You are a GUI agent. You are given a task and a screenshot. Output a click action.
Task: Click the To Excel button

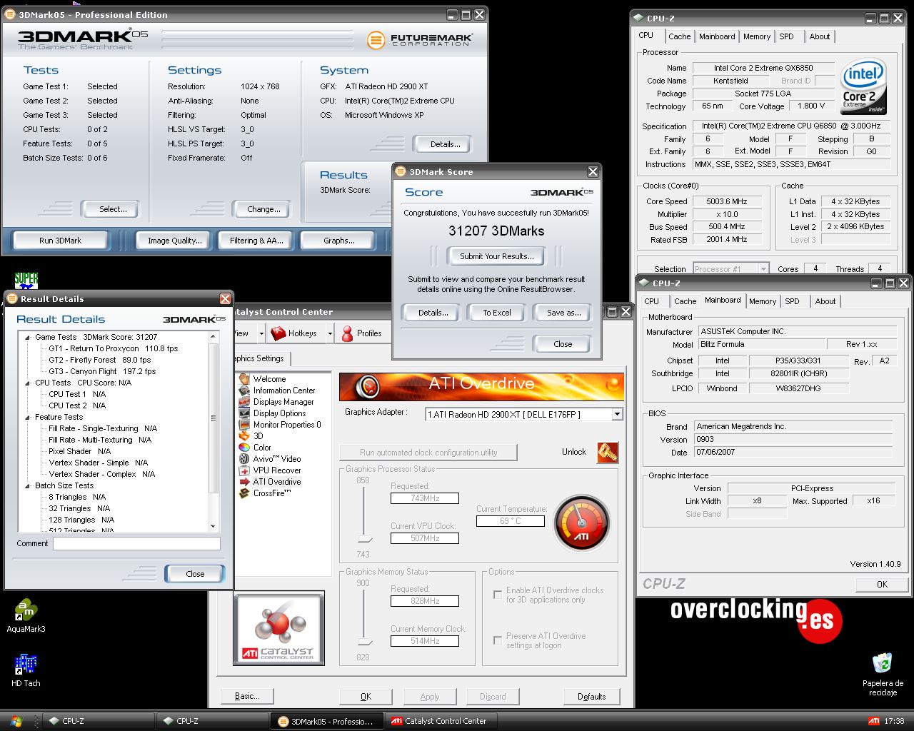(x=496, y=313)
